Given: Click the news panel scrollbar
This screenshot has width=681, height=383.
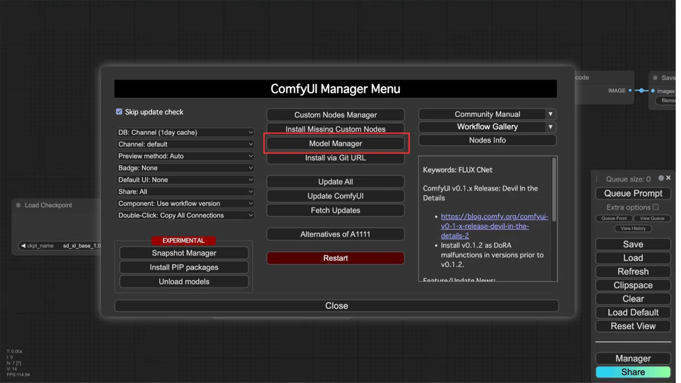Looking at the screenshot, I should click(x=554, y=190).
